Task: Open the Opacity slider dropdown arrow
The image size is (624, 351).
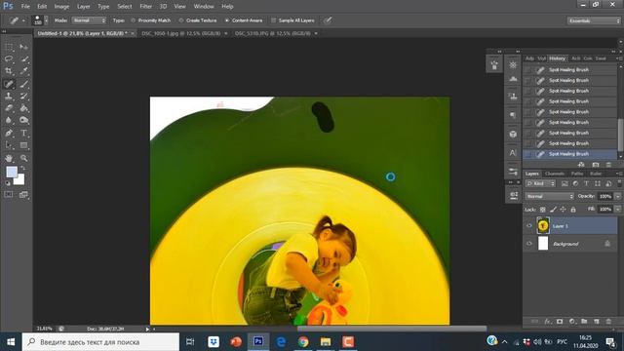Action: click(x=617, y=196)
